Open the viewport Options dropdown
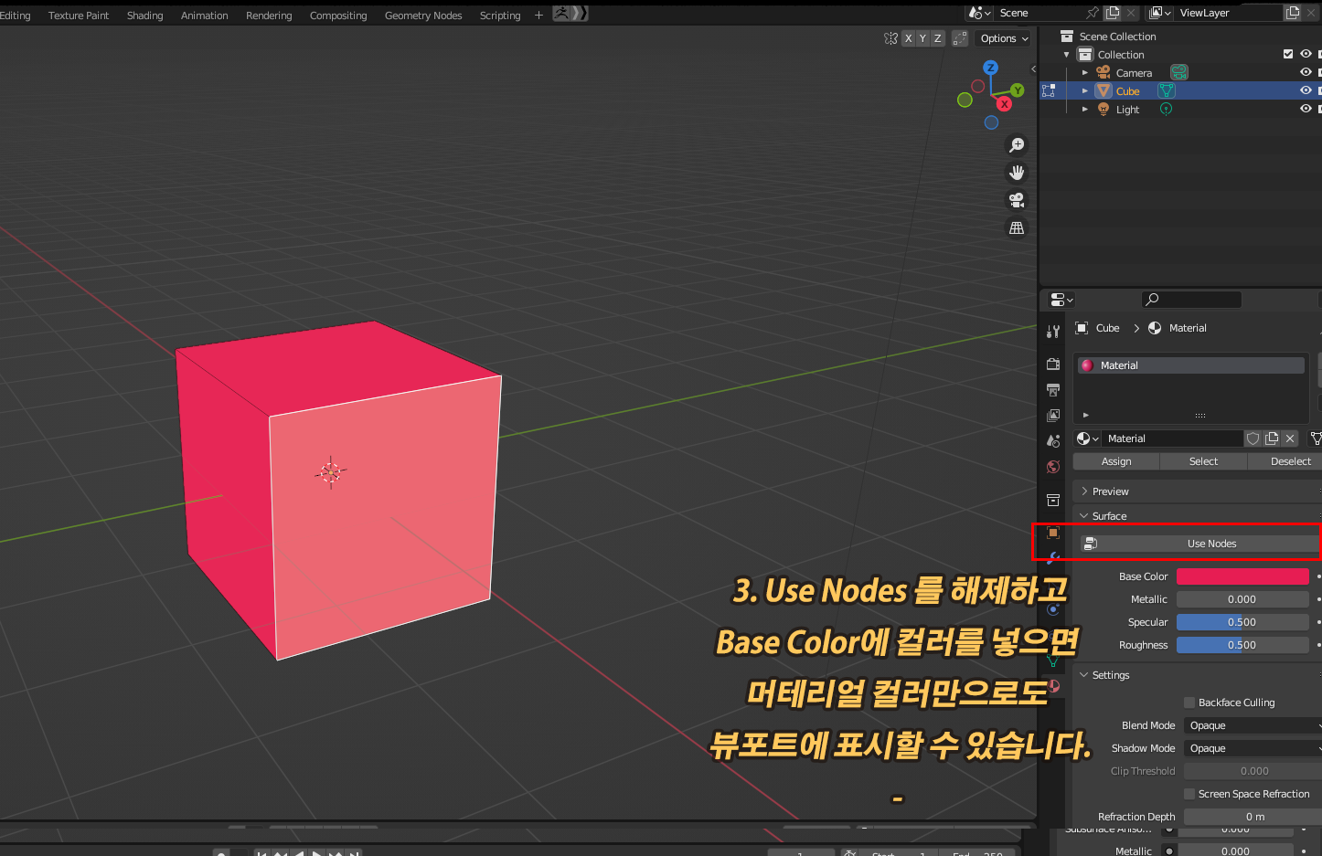Image resolution: width=1322 pixels, height=856 pixels. [x=1004, y=38]
